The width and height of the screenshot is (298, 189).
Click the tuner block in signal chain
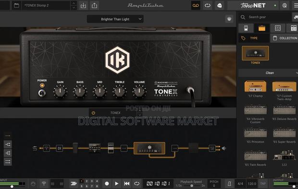pyautogui.click(x=46, y=148)
